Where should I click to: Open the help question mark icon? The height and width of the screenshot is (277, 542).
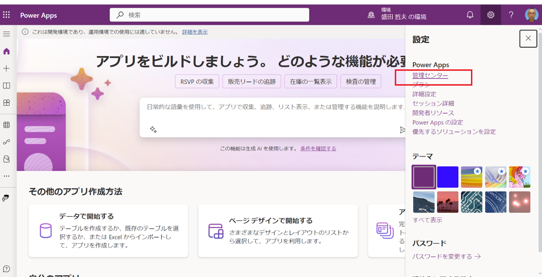[x=511, y=15]
